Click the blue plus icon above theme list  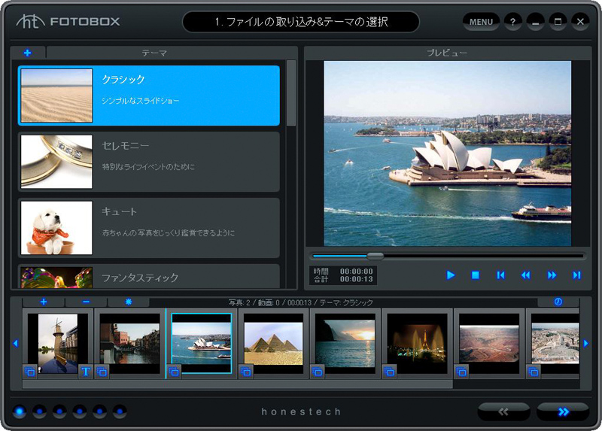point(27,53)
